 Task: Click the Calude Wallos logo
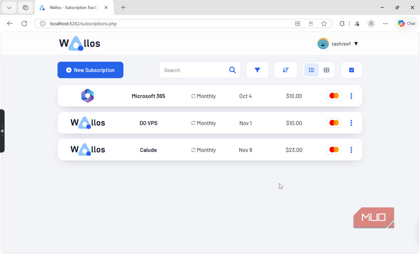[88, 150]
